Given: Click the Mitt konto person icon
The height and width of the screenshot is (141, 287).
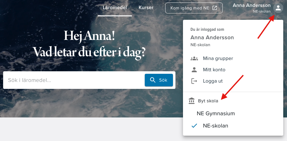Looking at the screenshot, I should click(x=194, y=70).
